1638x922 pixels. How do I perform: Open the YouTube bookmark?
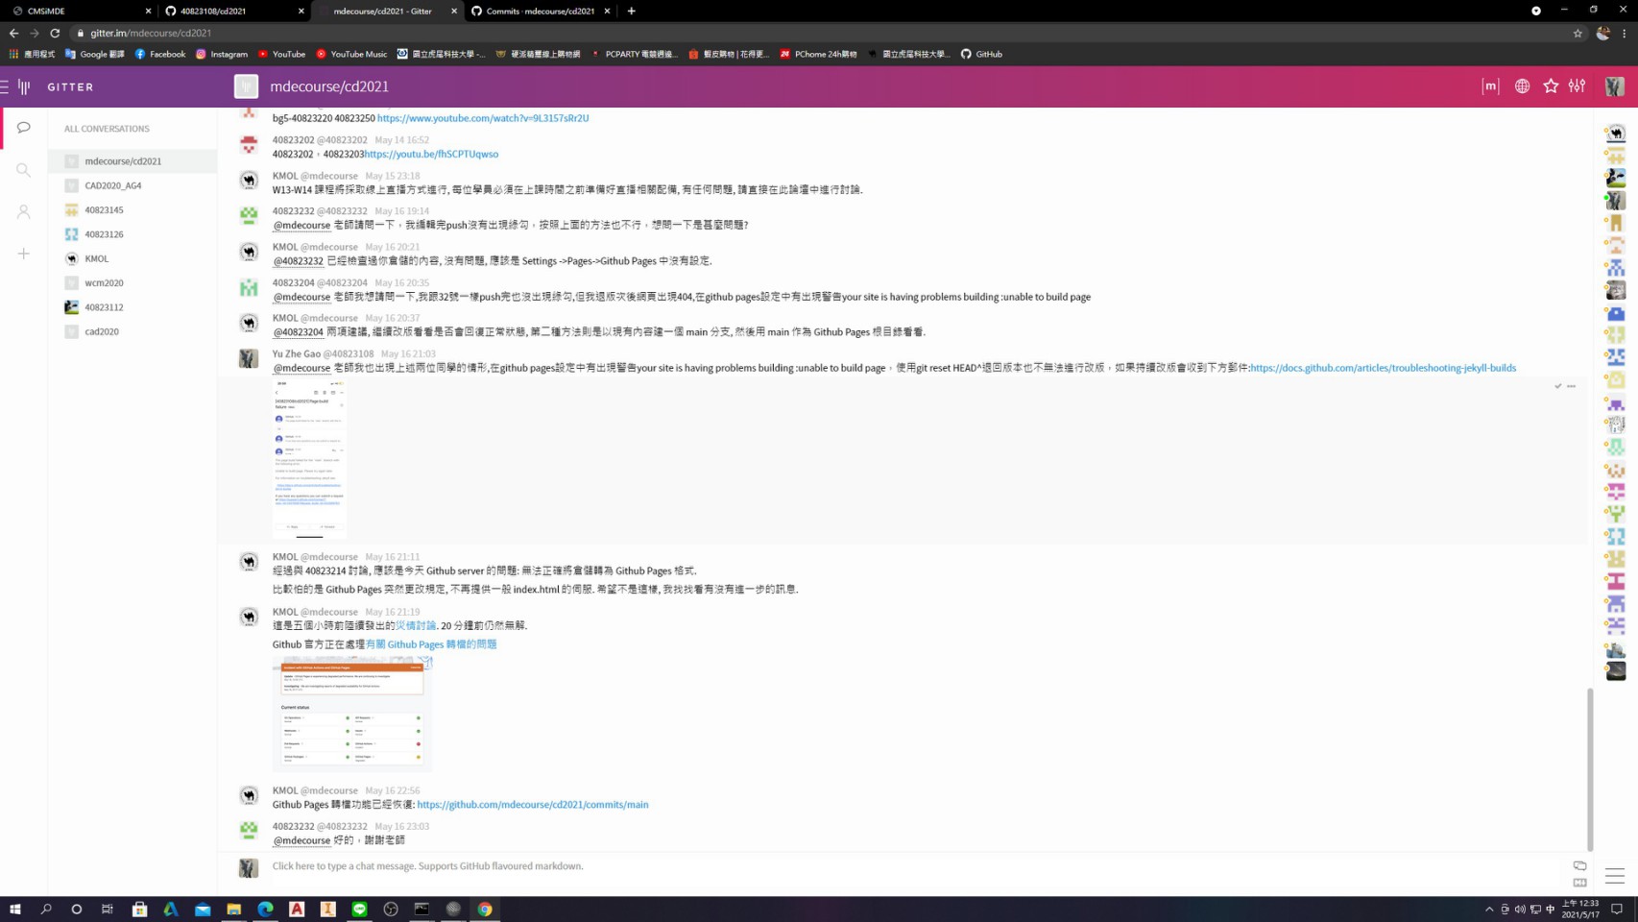[x=281, y=54]
